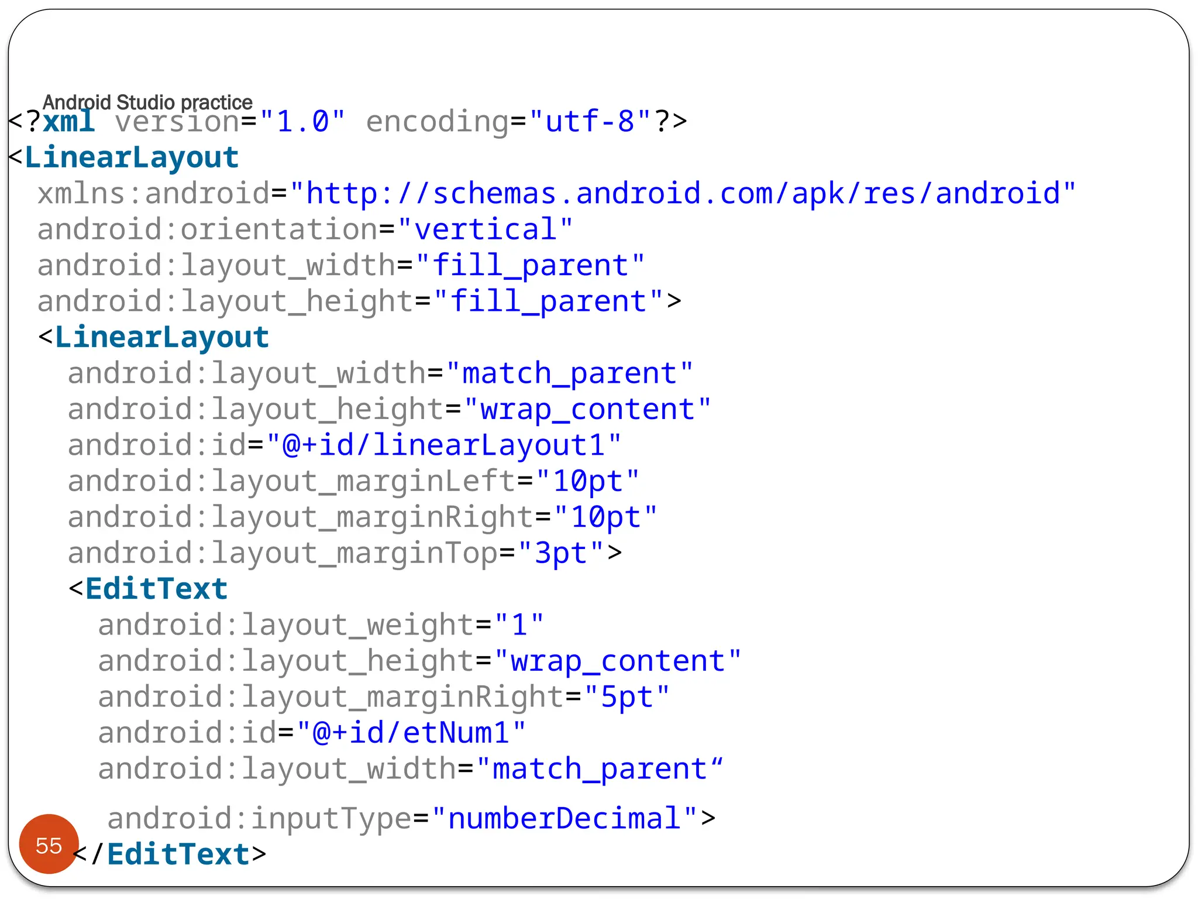Click the xml version="1.0" declaration line

click(348, 122)
